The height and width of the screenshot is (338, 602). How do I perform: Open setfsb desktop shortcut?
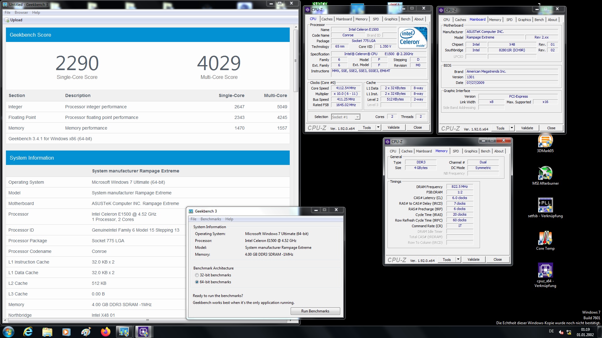(x=545, y=208)
